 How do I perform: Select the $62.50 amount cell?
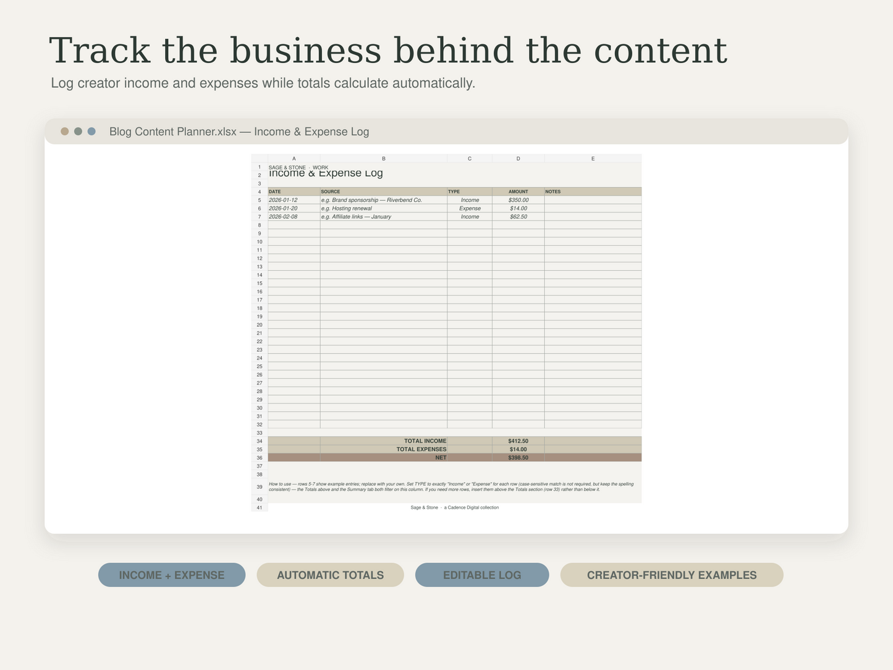pos(518,217)
